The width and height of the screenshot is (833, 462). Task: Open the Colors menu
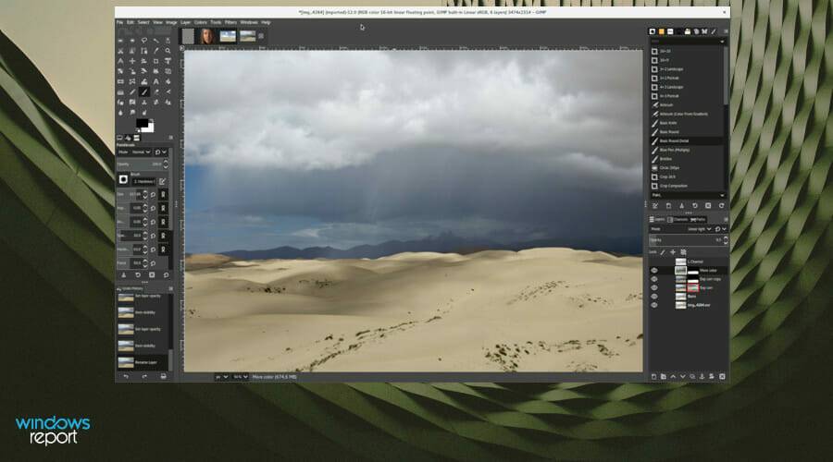coord(200,22)
